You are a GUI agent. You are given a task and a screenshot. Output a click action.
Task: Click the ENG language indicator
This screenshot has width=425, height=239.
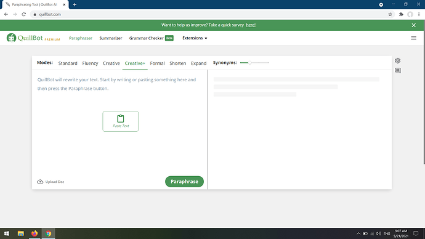(387, 233)
